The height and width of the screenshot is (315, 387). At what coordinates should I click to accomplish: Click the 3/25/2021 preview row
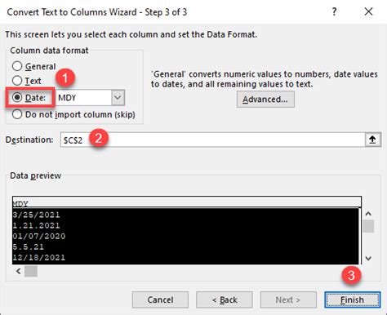click(185, 215)
